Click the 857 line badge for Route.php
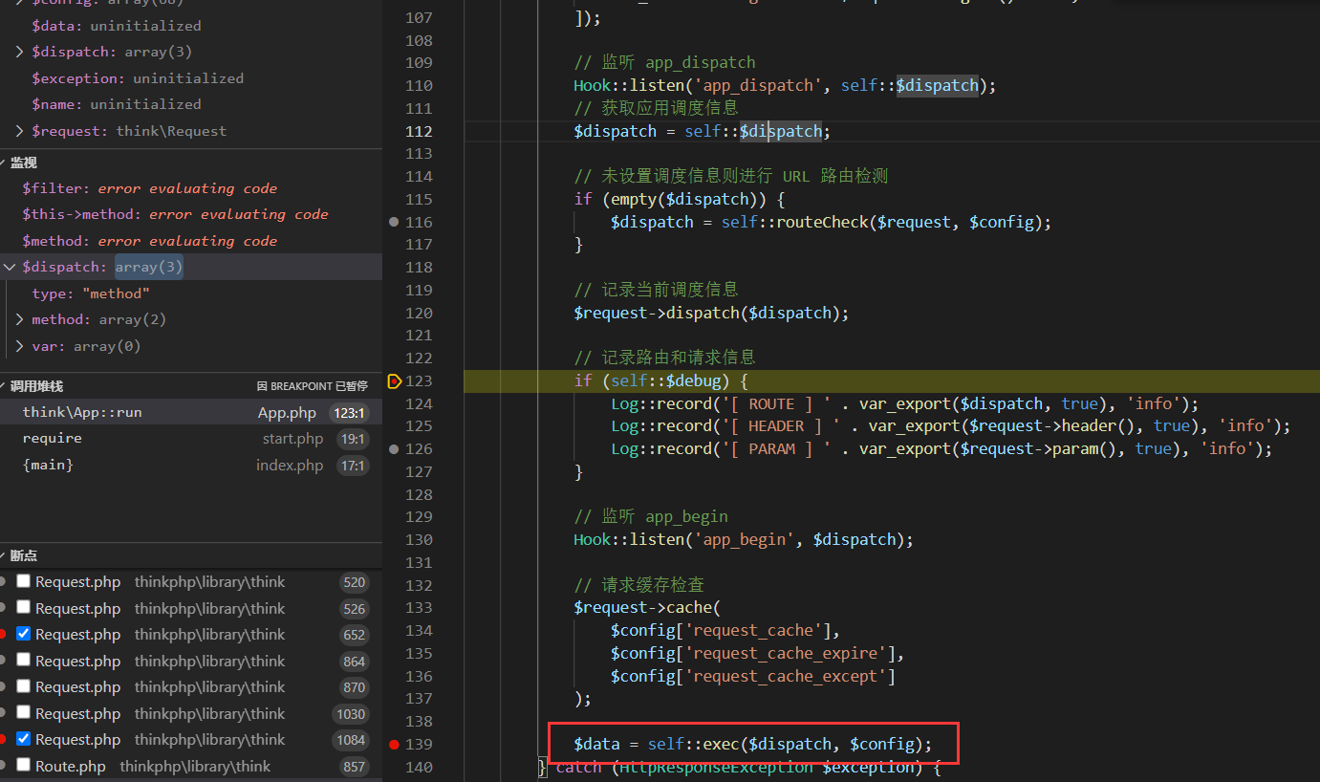Screen dimensions: 1320x782 (x=355, y=767)
